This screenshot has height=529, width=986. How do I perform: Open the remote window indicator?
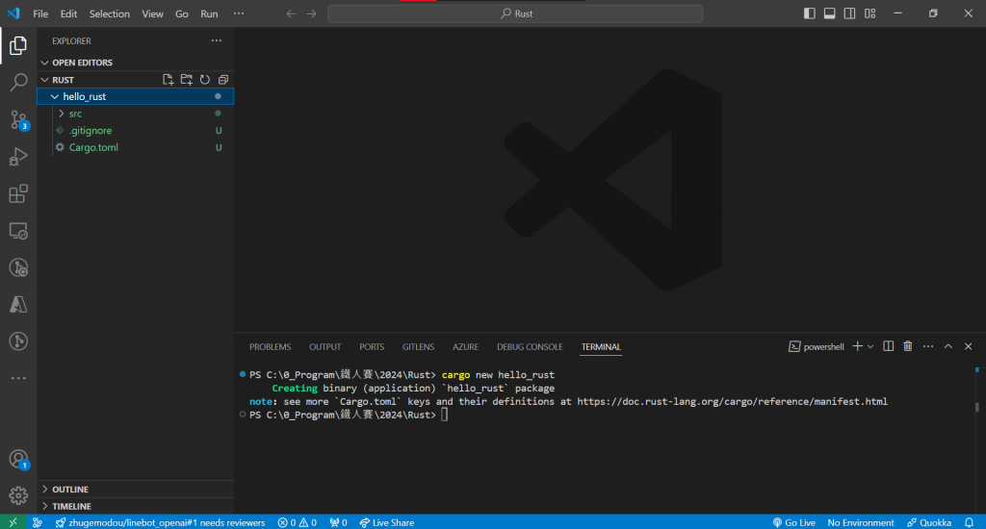point(13,522)
